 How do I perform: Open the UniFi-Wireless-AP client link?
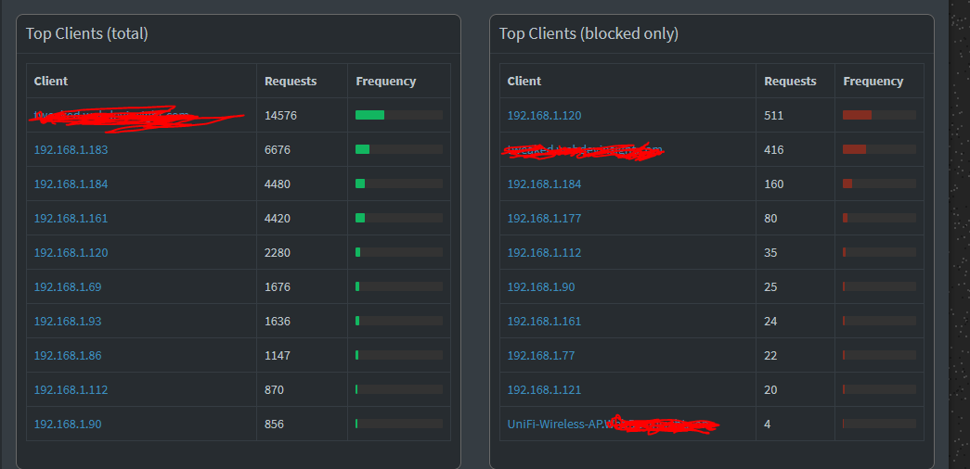555,424
